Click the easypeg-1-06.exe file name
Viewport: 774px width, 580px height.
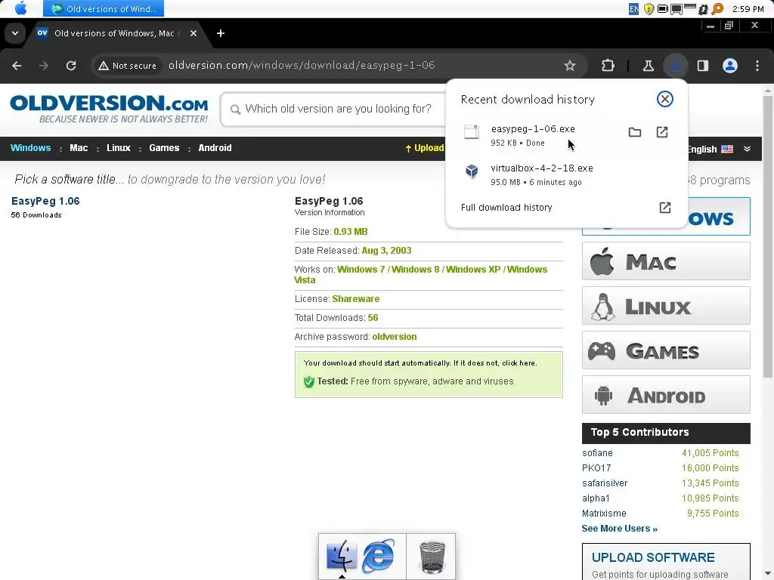pos(533,128)
